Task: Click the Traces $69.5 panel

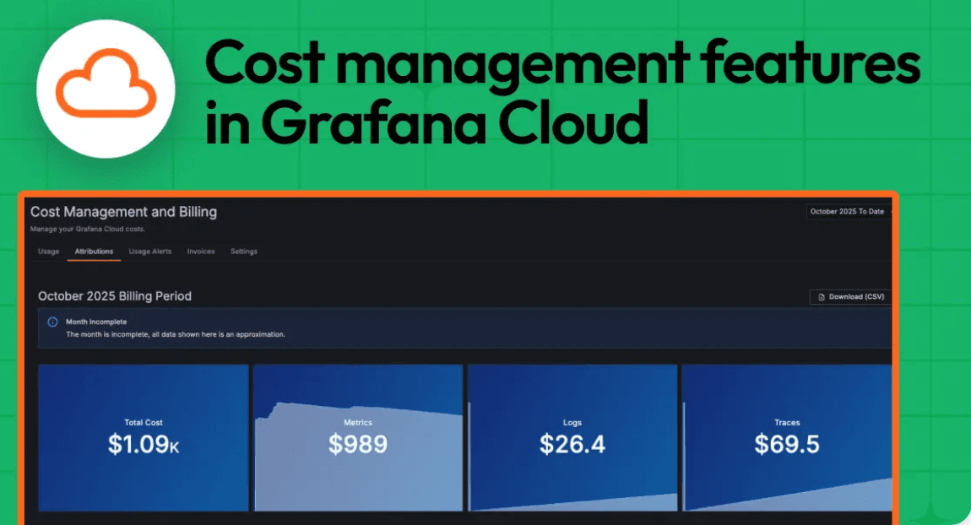Action: point(787,438)
